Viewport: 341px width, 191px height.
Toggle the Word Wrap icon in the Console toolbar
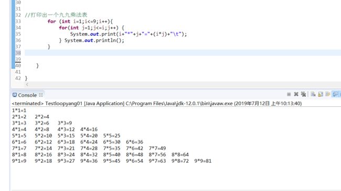pos(328,94)
